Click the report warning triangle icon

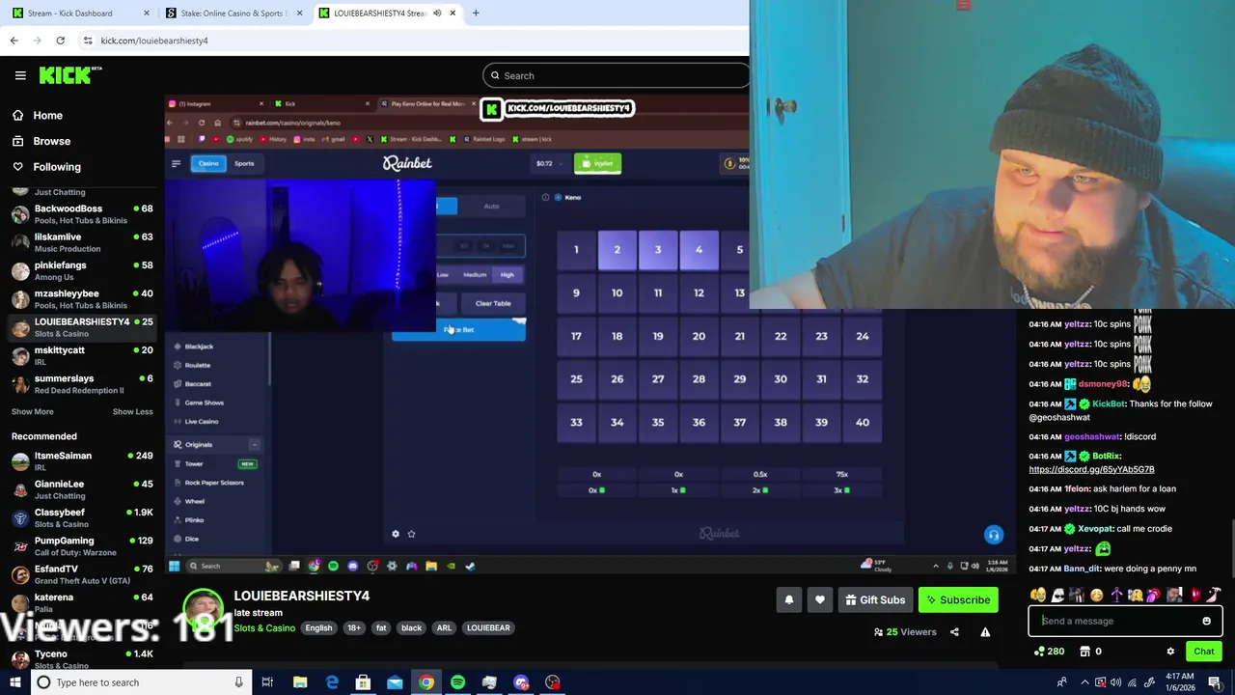coord(985,632)
